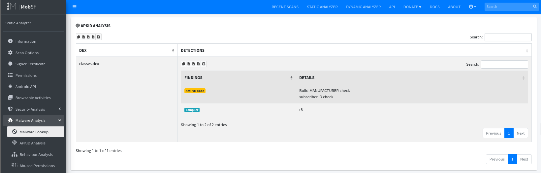The width and height of the screenshot is (541, 173).
Task: Expand the Security Analysis sidebar group
Action: pyautogui.click(x=33, y=109)
